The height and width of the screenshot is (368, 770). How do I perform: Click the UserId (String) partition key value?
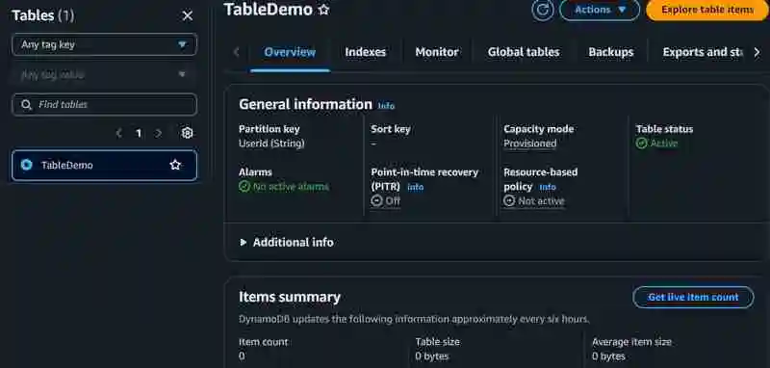[x=271, y=144]
